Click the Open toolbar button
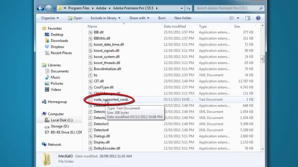298x167 pixels. [75, 18]
